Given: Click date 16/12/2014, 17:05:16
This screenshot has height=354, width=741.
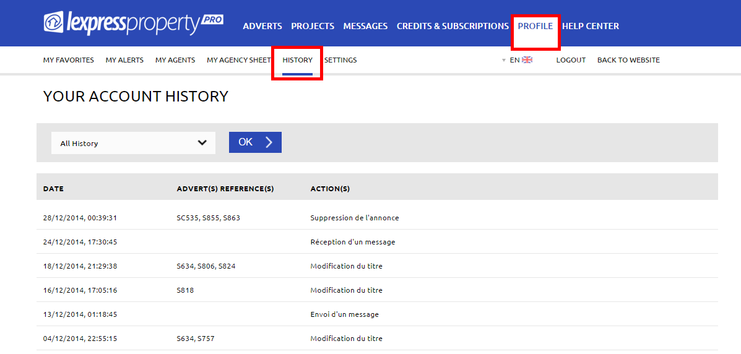Looking at the screenshot, I should [x=80, y=290].
